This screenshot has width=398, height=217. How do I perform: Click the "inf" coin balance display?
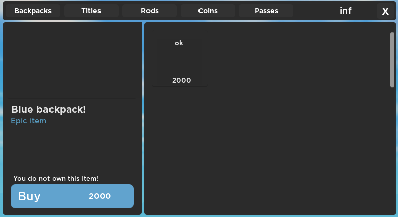345,11
